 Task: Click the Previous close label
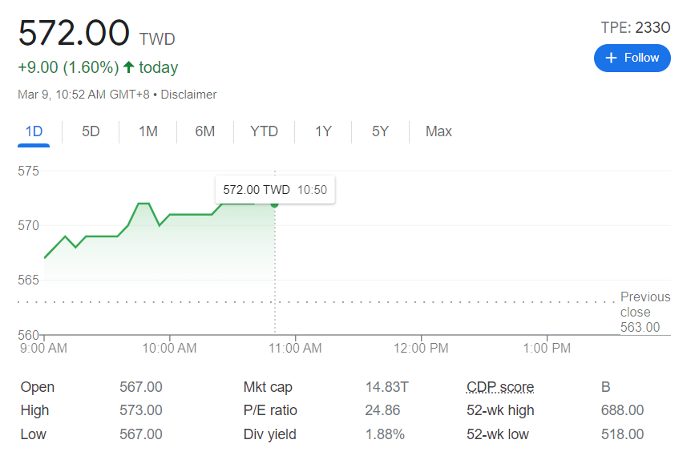645,305
